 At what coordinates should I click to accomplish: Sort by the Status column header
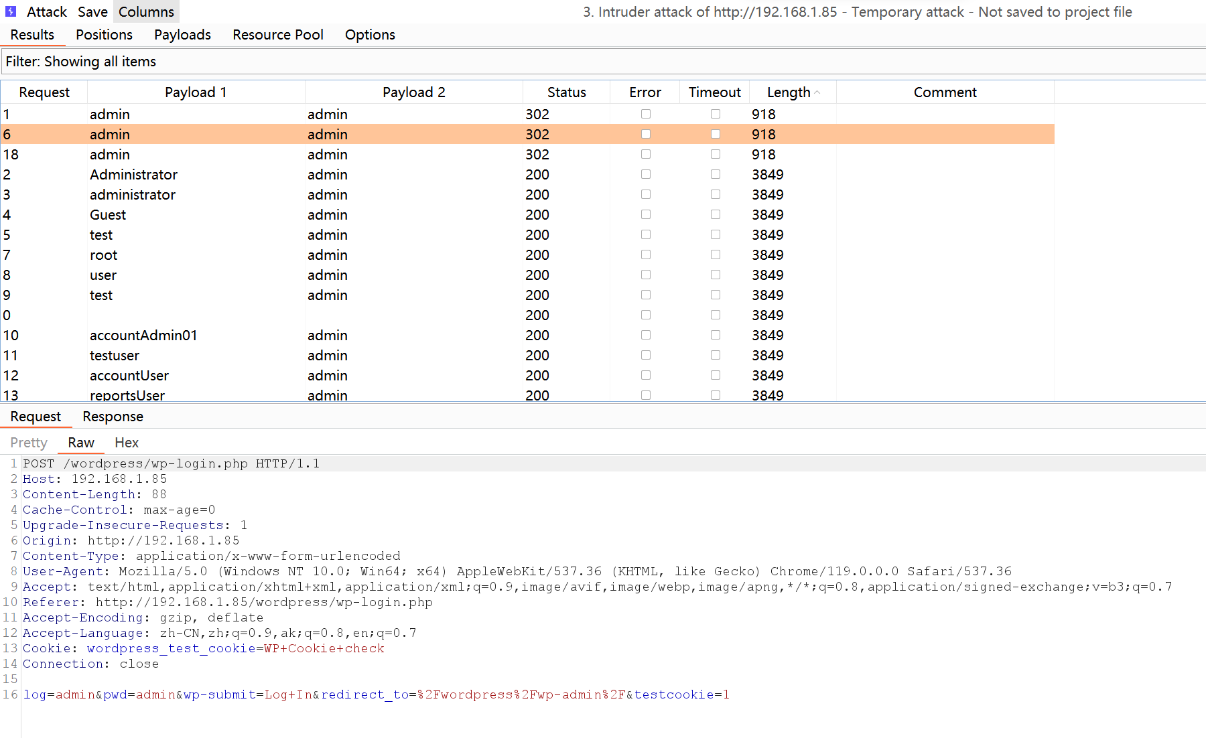coord(566,92)
